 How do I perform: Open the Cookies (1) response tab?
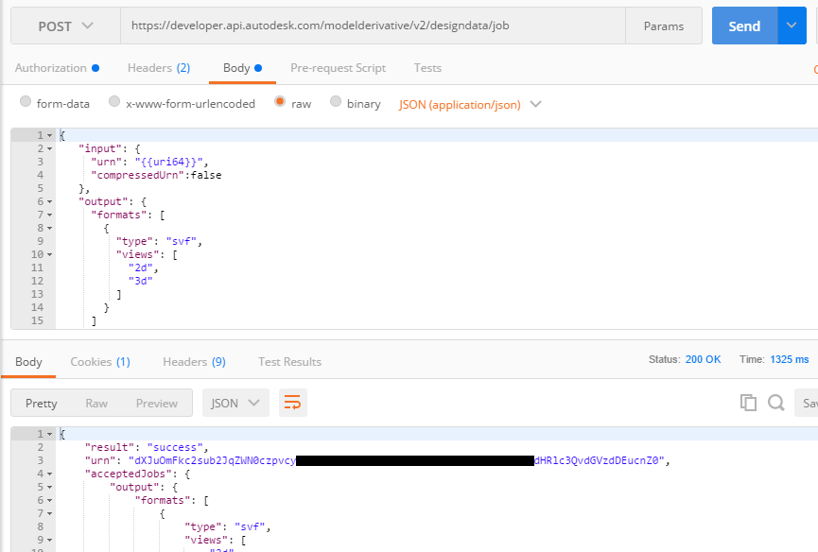click(99, 361)
